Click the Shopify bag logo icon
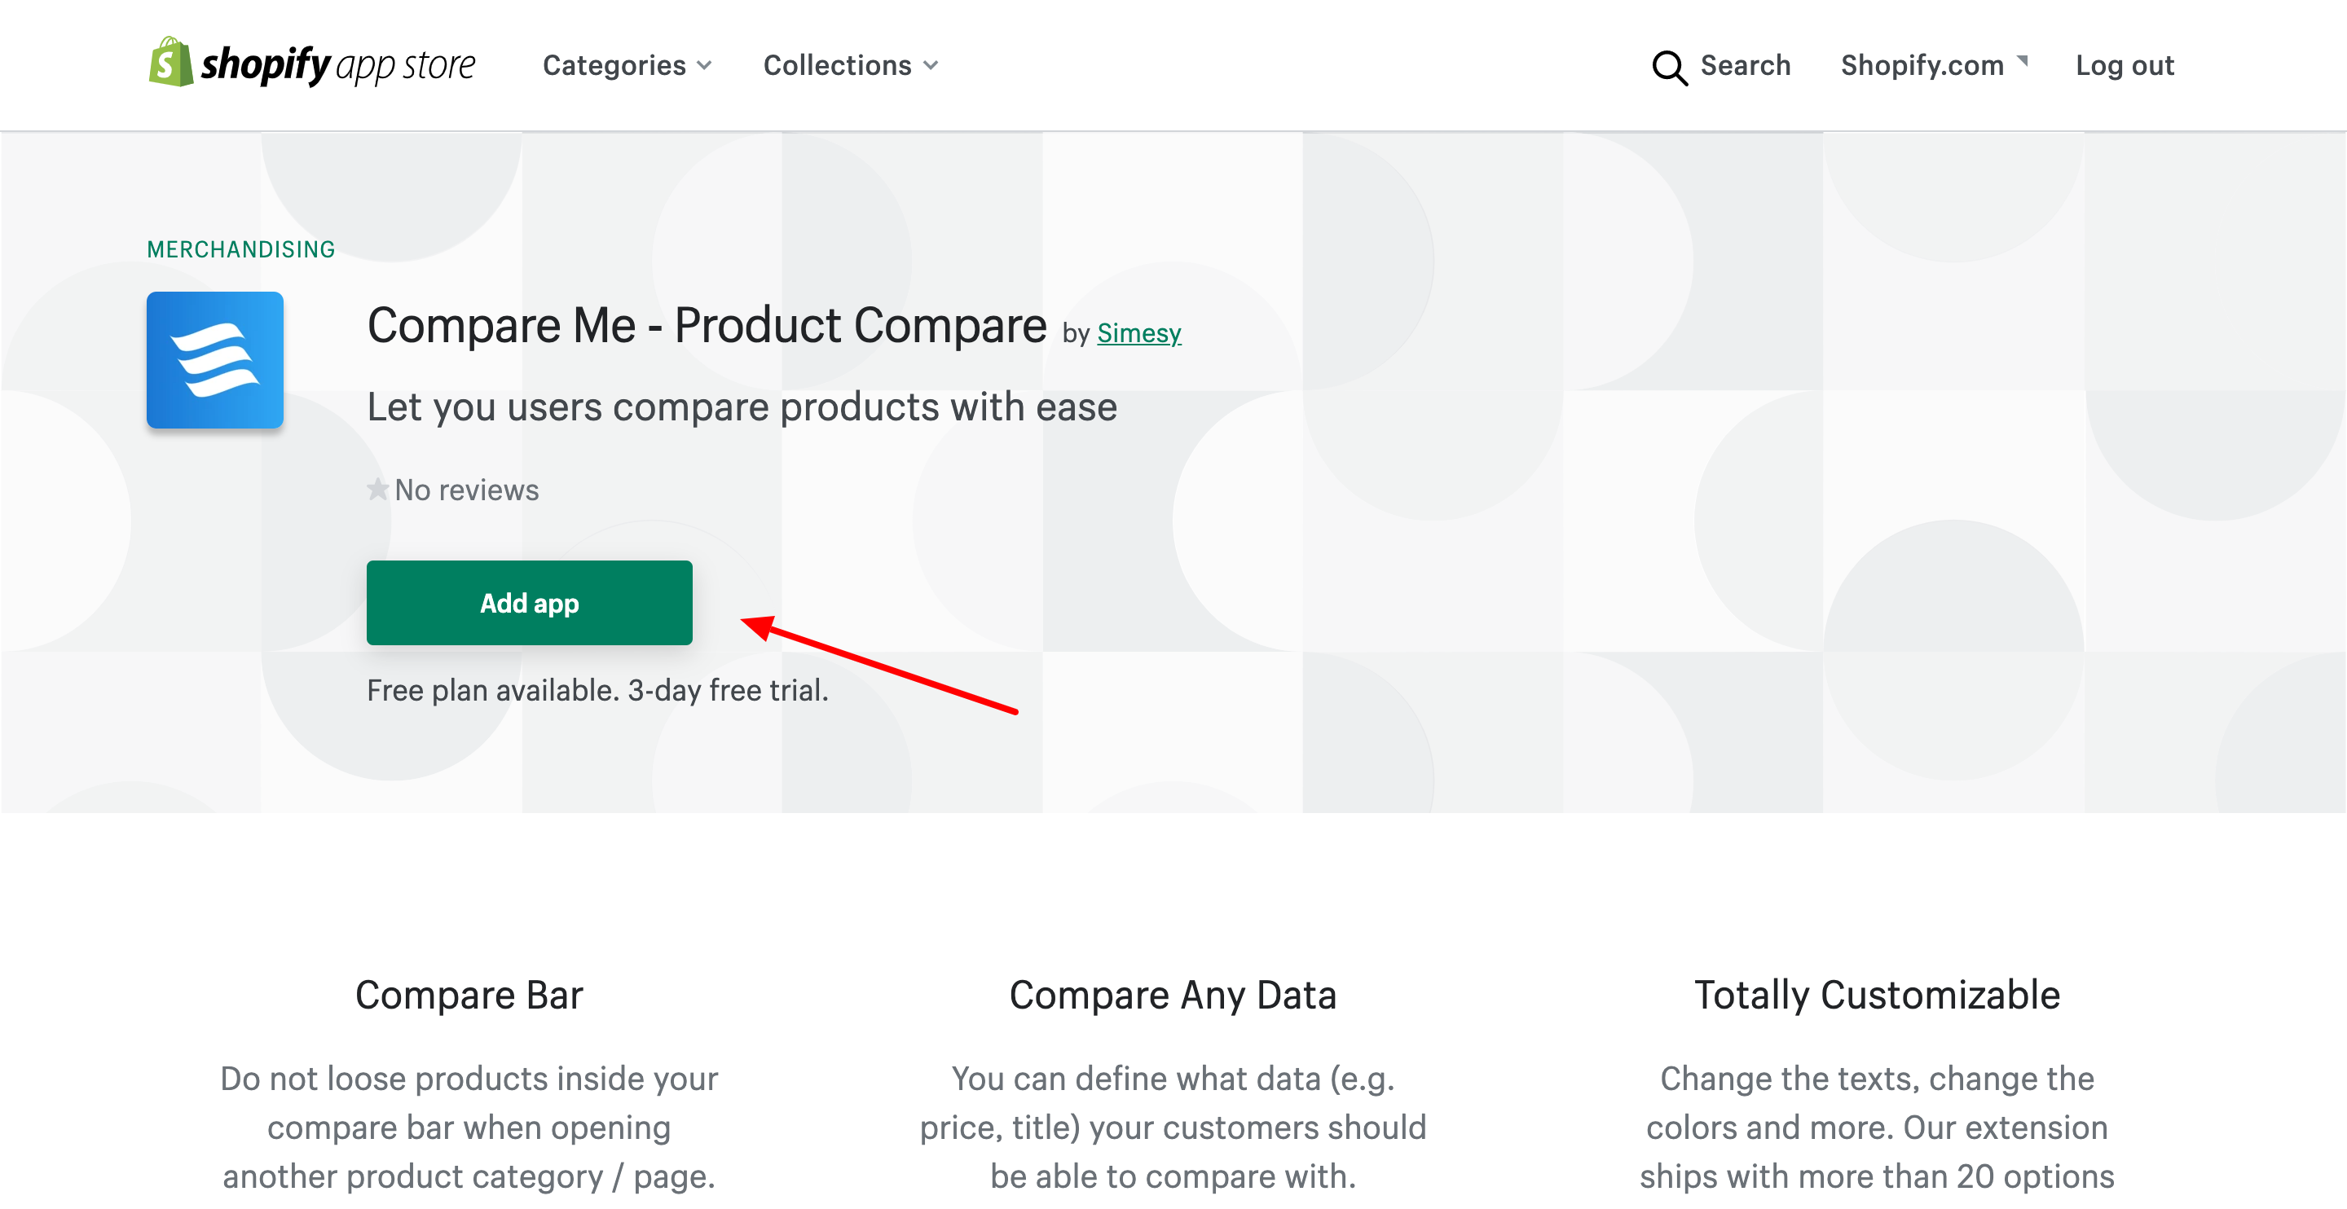 coord(171,62)
